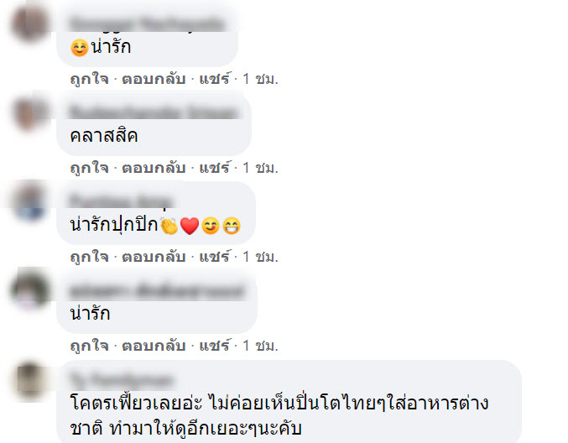The height and width of the screenshot is (443, 568).
Task: Click the red heart emoji in the comment
Action: 190,226
